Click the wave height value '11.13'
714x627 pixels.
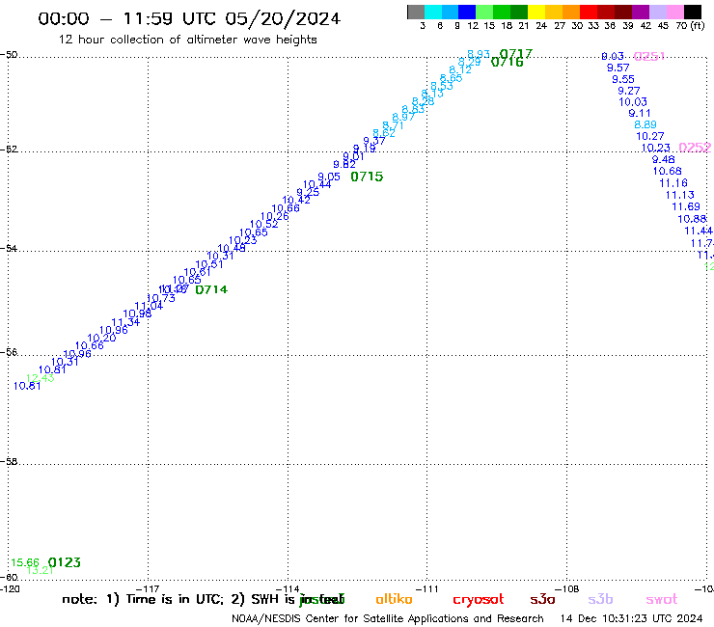coord(680,195)
